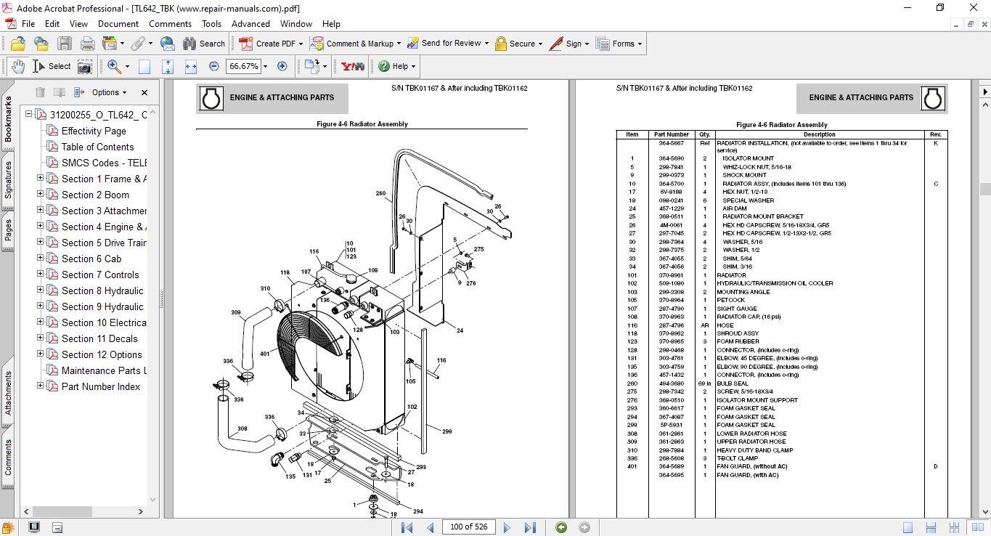
Task: Switch to Single Page layout
Action: coord(908,527)
